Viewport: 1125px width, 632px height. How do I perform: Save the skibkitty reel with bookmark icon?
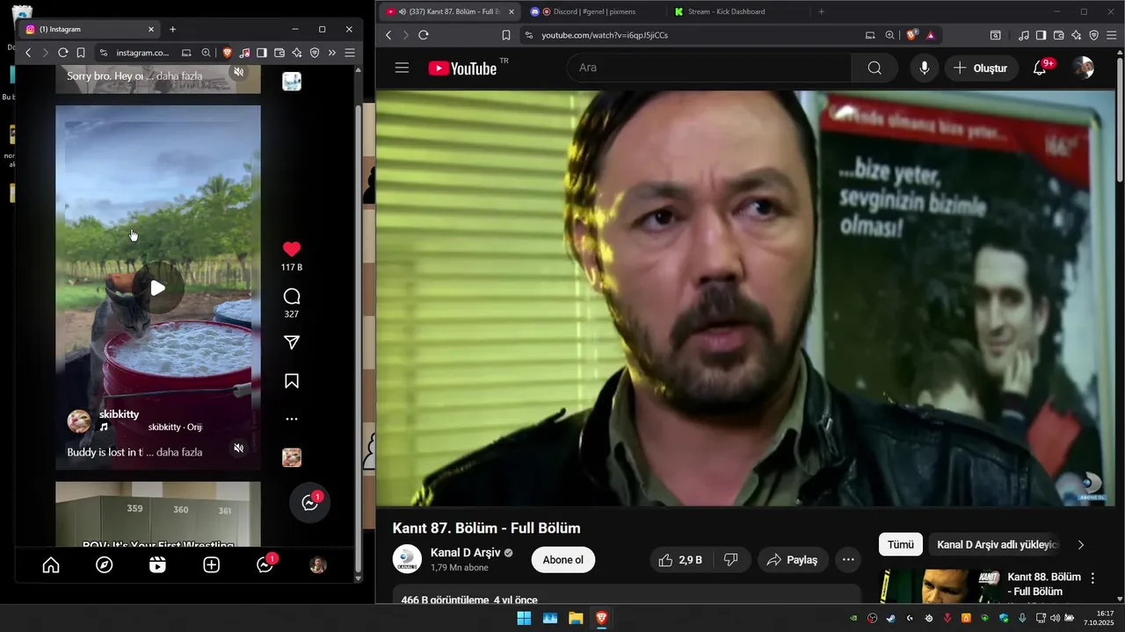[x=292, y=381]
